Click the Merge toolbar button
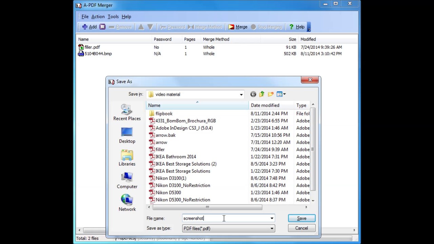The image size is (434, 244). tap(238, 27)
